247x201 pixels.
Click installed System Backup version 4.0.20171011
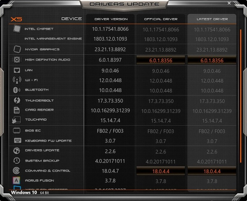(x=110, y=161)
